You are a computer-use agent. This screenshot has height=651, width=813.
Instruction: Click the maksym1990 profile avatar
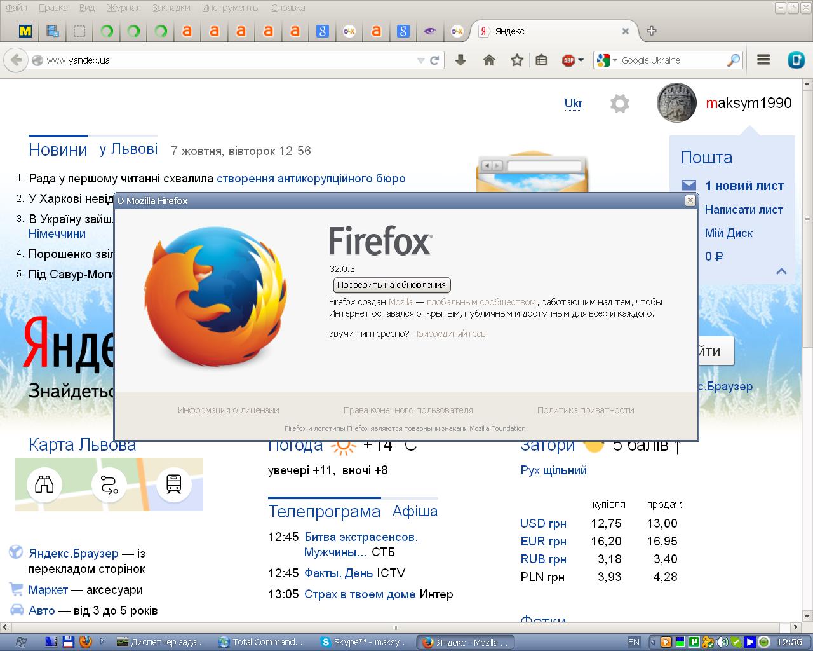[678, 103]
